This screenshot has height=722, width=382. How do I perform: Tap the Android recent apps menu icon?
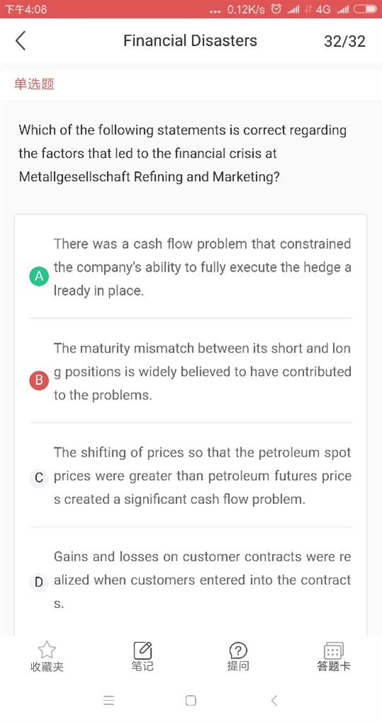tap(109, 700)
